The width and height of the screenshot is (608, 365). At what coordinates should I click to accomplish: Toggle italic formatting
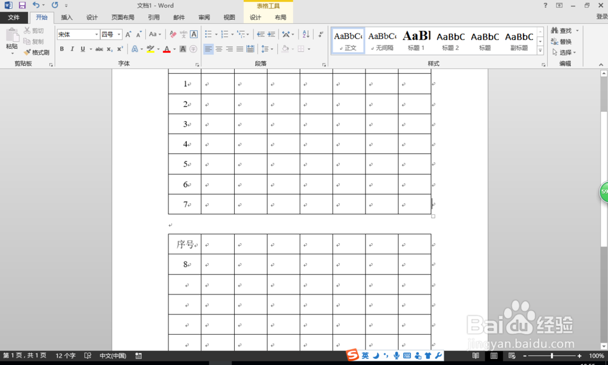tap(72, 49)
